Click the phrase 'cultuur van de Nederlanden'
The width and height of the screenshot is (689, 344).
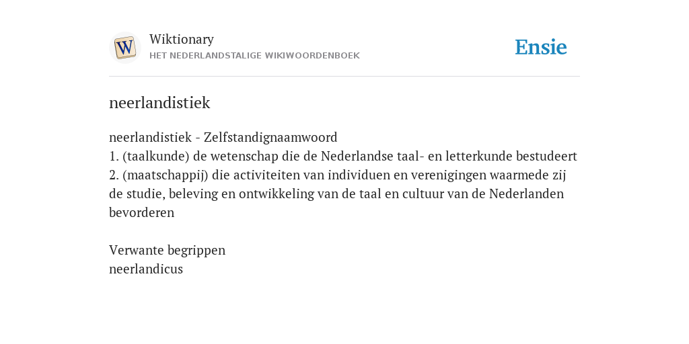(x=482, y=193)
